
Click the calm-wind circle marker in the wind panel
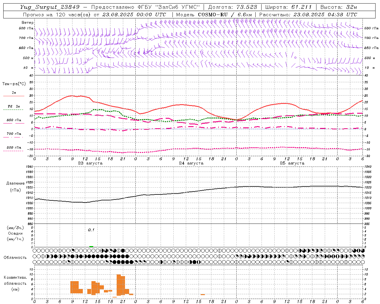pos(295,58)
